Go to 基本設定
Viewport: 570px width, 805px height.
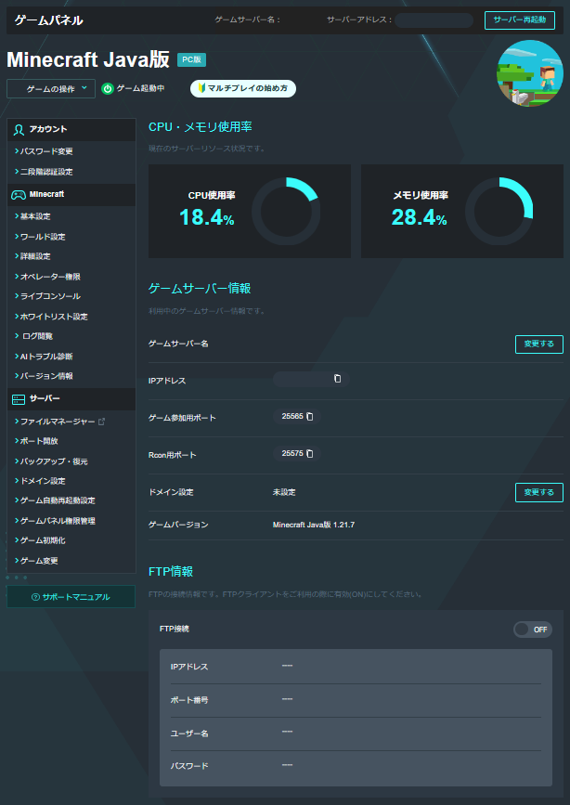click(x=35, y=216)
